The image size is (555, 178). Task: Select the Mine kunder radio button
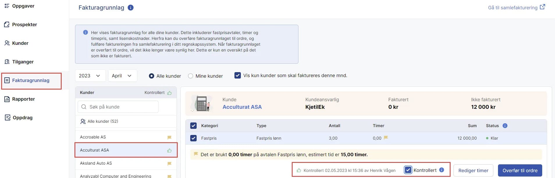(191, 76)
